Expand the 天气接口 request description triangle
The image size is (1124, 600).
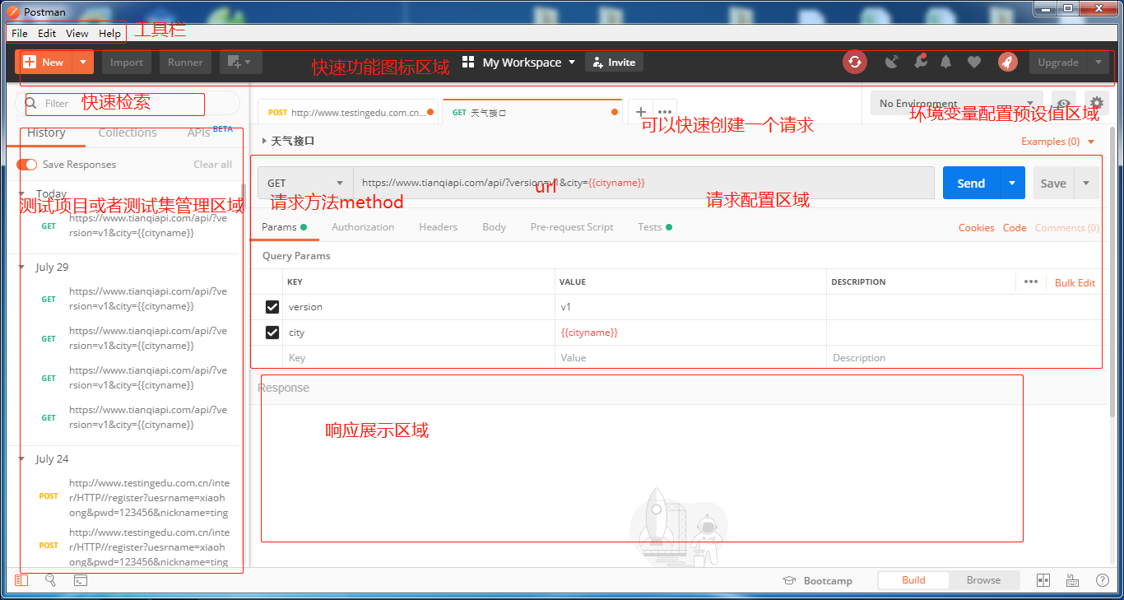pyautogui.click(x=264, y=141)
